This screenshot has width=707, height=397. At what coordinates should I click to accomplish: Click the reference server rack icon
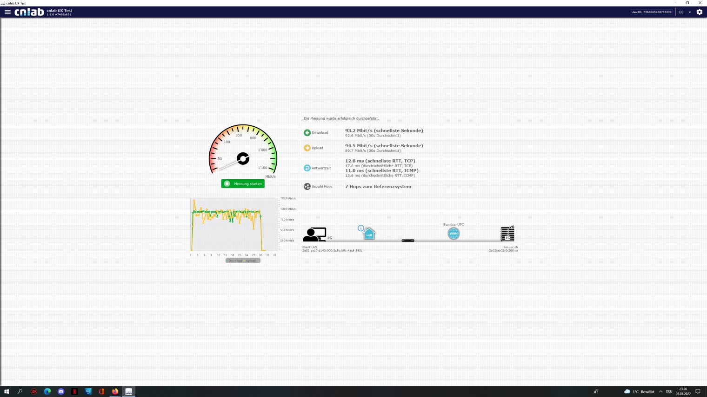point(507,234)
